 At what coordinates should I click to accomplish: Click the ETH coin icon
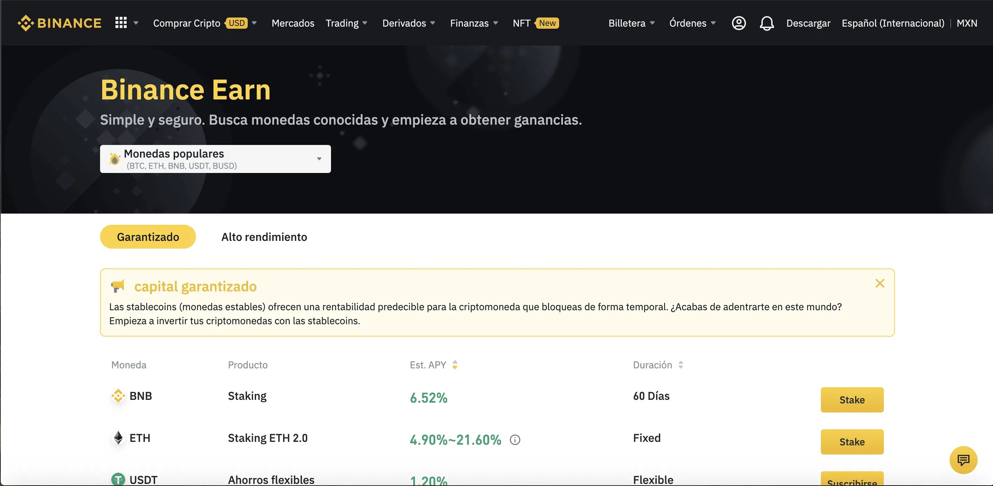click(118, 438)
